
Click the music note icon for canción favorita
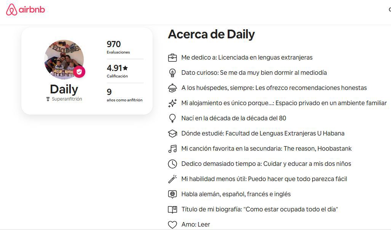pos(172,149)
